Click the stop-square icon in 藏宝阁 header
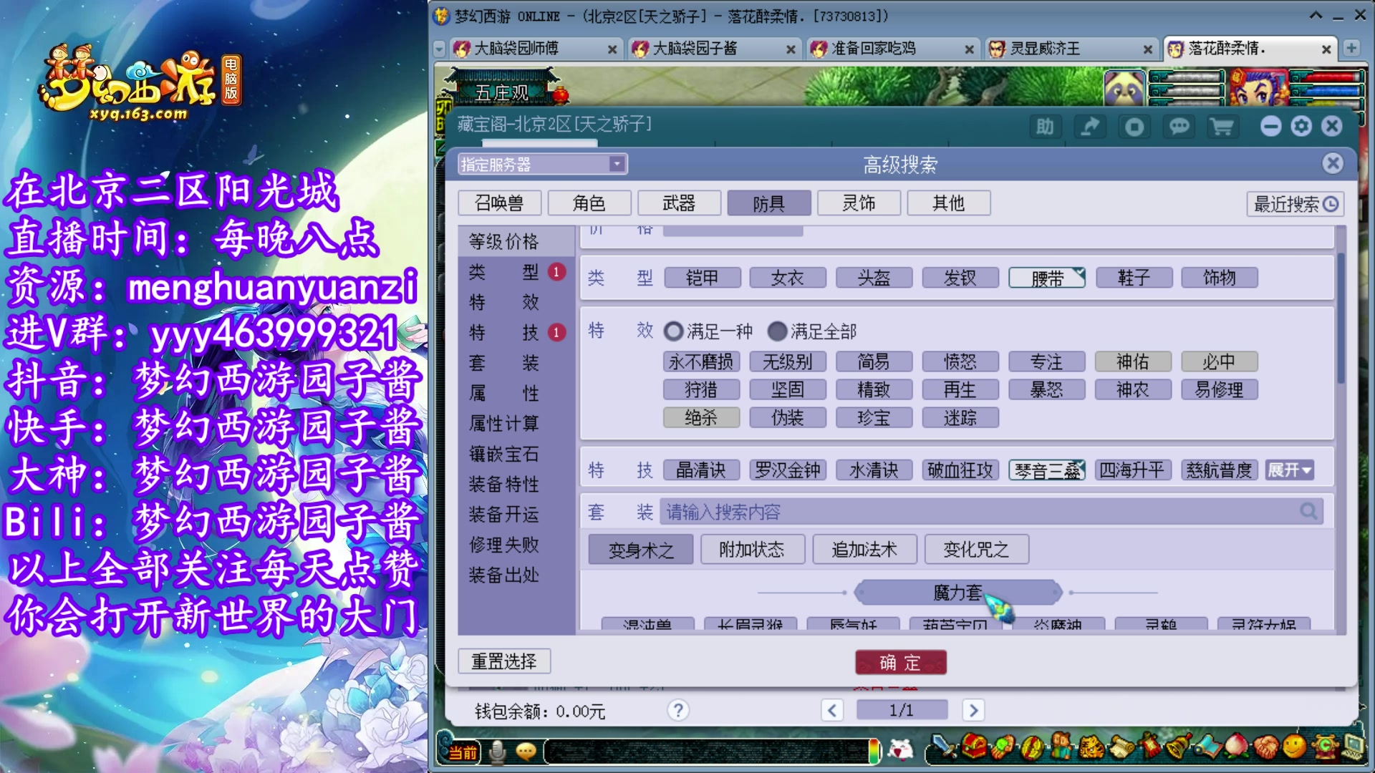Screen dimensions: 1375x773 point(1134,127)
